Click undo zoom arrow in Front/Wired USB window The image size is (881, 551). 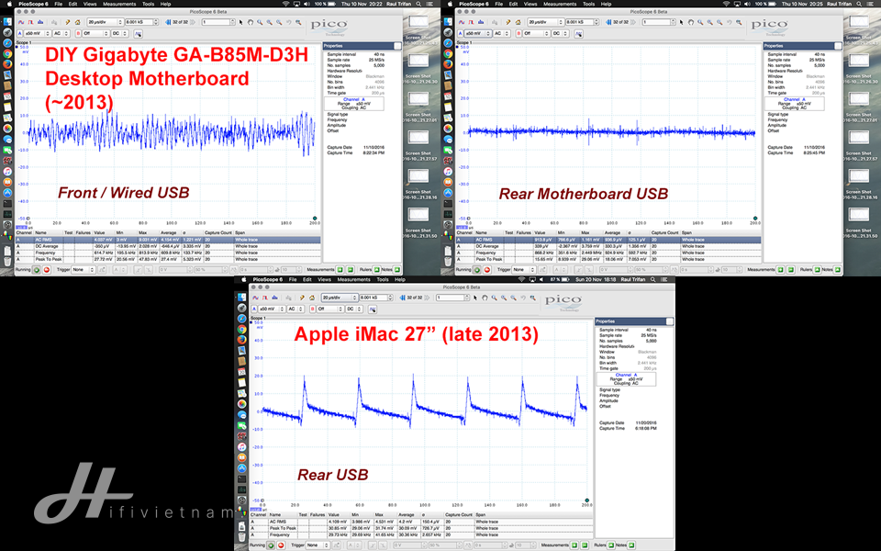(288, 22)
